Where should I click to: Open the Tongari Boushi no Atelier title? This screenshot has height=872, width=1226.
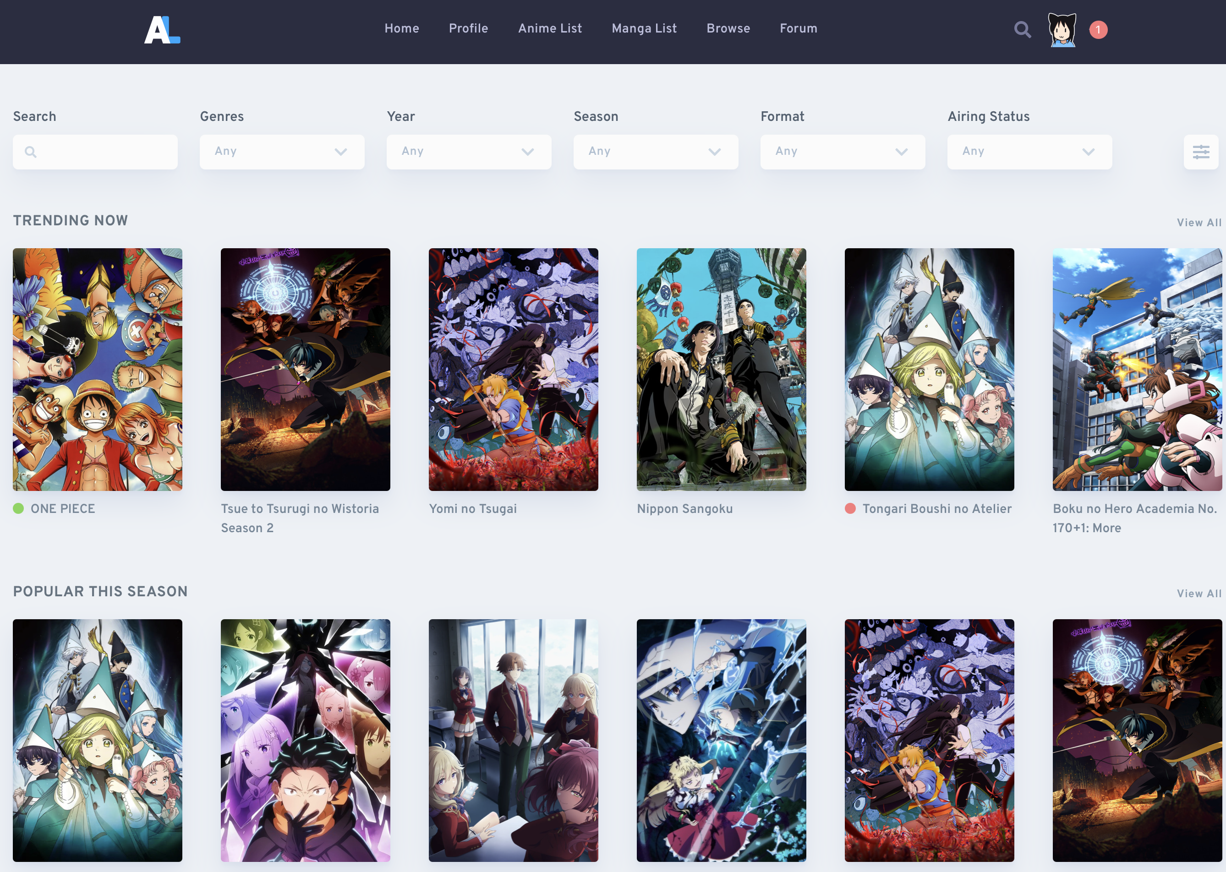pyautogui.click(x=937, y=508)
